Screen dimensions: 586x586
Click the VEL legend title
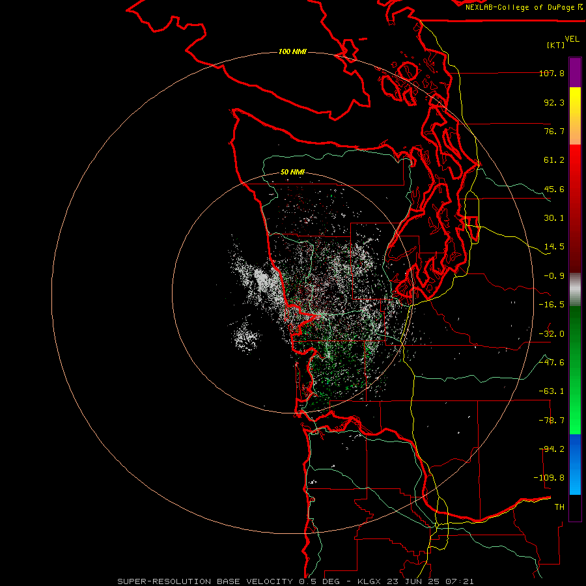click(x=572, y=39)
